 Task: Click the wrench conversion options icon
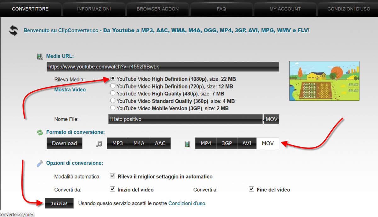[x=40, y=163]
